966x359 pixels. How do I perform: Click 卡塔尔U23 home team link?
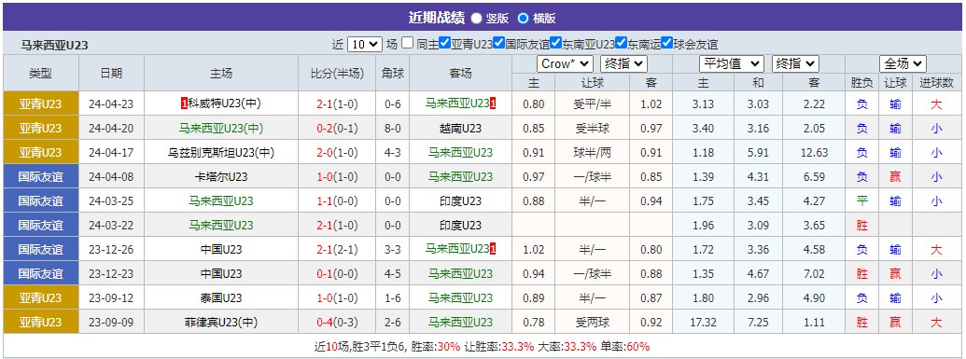pyautogui.click(x=221, y=177)
